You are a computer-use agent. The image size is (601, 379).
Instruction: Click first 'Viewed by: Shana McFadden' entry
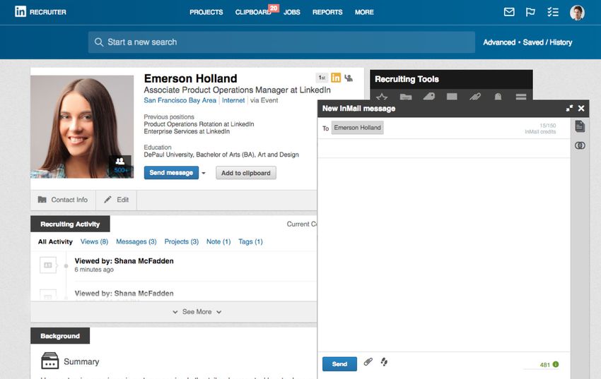(124, 261)
